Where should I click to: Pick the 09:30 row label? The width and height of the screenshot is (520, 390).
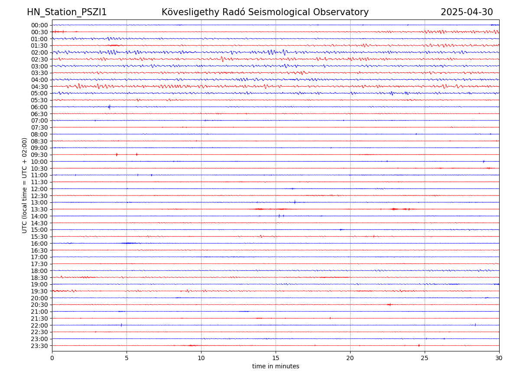(x=39, y=155)
